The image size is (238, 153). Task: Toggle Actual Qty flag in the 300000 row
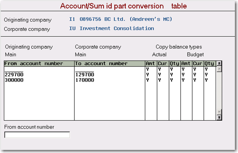tap(171, 80)
